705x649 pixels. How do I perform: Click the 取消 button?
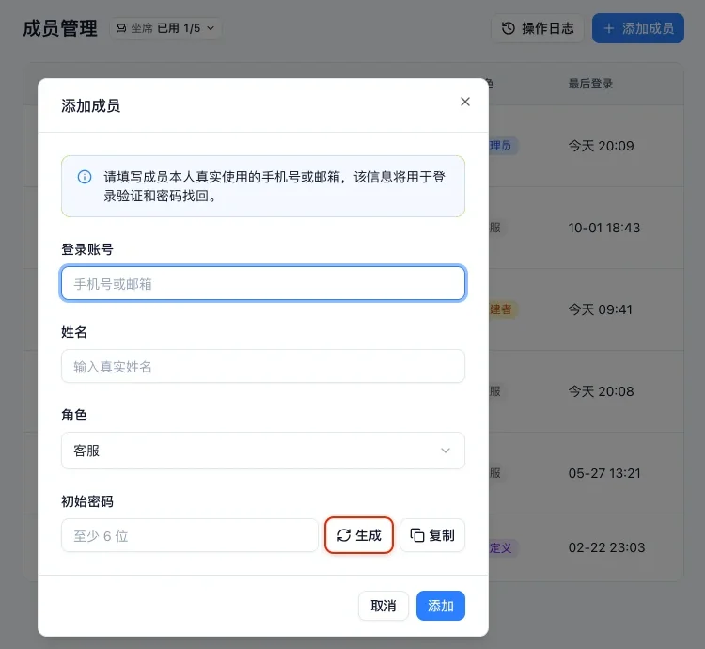[x=384, y=606]
